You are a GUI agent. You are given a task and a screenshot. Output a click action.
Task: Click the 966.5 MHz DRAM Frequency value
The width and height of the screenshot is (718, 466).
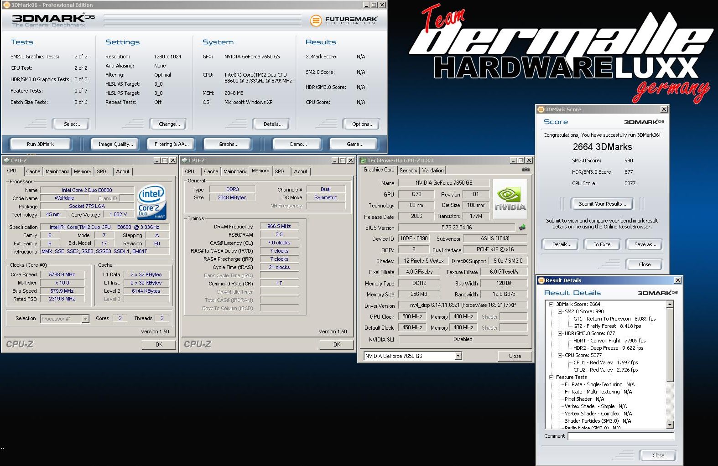tap(279, 226)
